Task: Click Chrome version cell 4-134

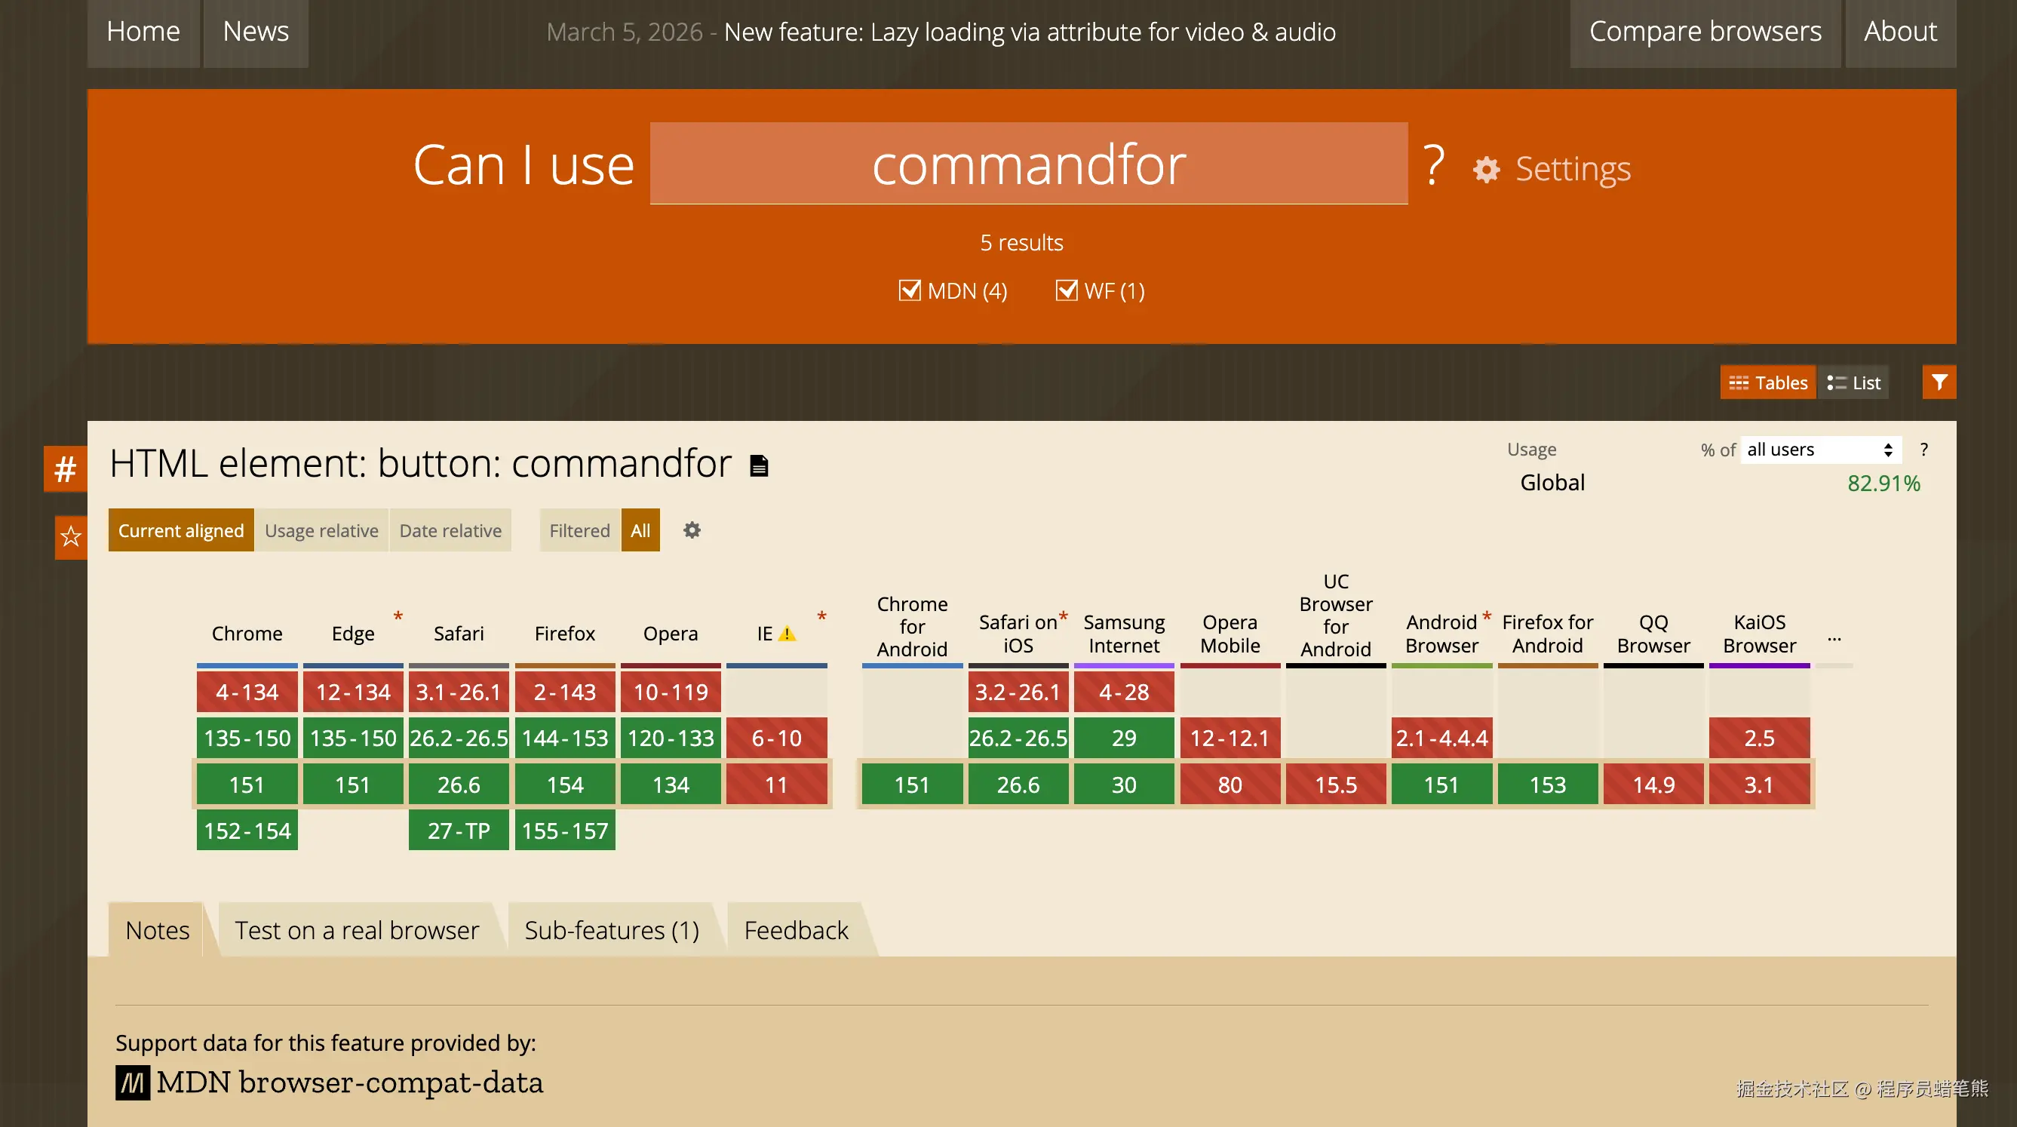Action: tap(247, 692)
